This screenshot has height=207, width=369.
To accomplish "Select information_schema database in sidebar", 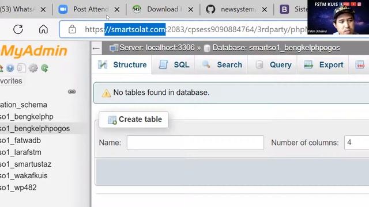I will click(24, 105).
